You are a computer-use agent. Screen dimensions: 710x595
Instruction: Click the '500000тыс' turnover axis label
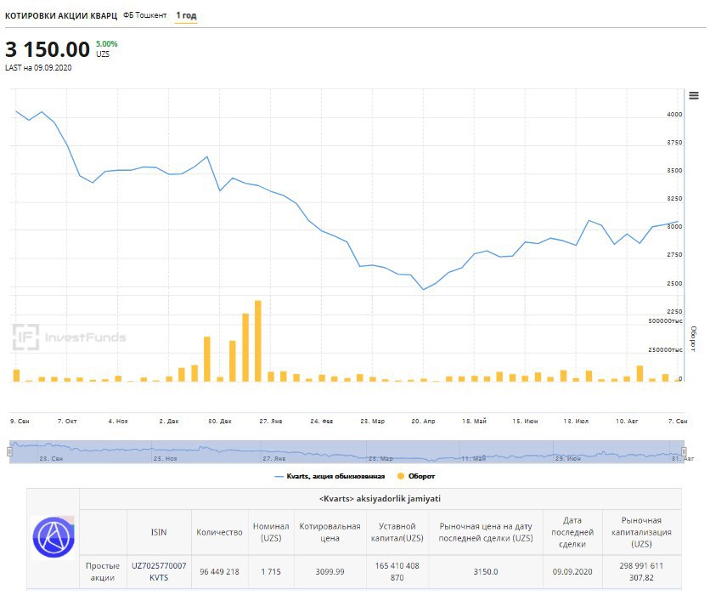tap(665, 320)
